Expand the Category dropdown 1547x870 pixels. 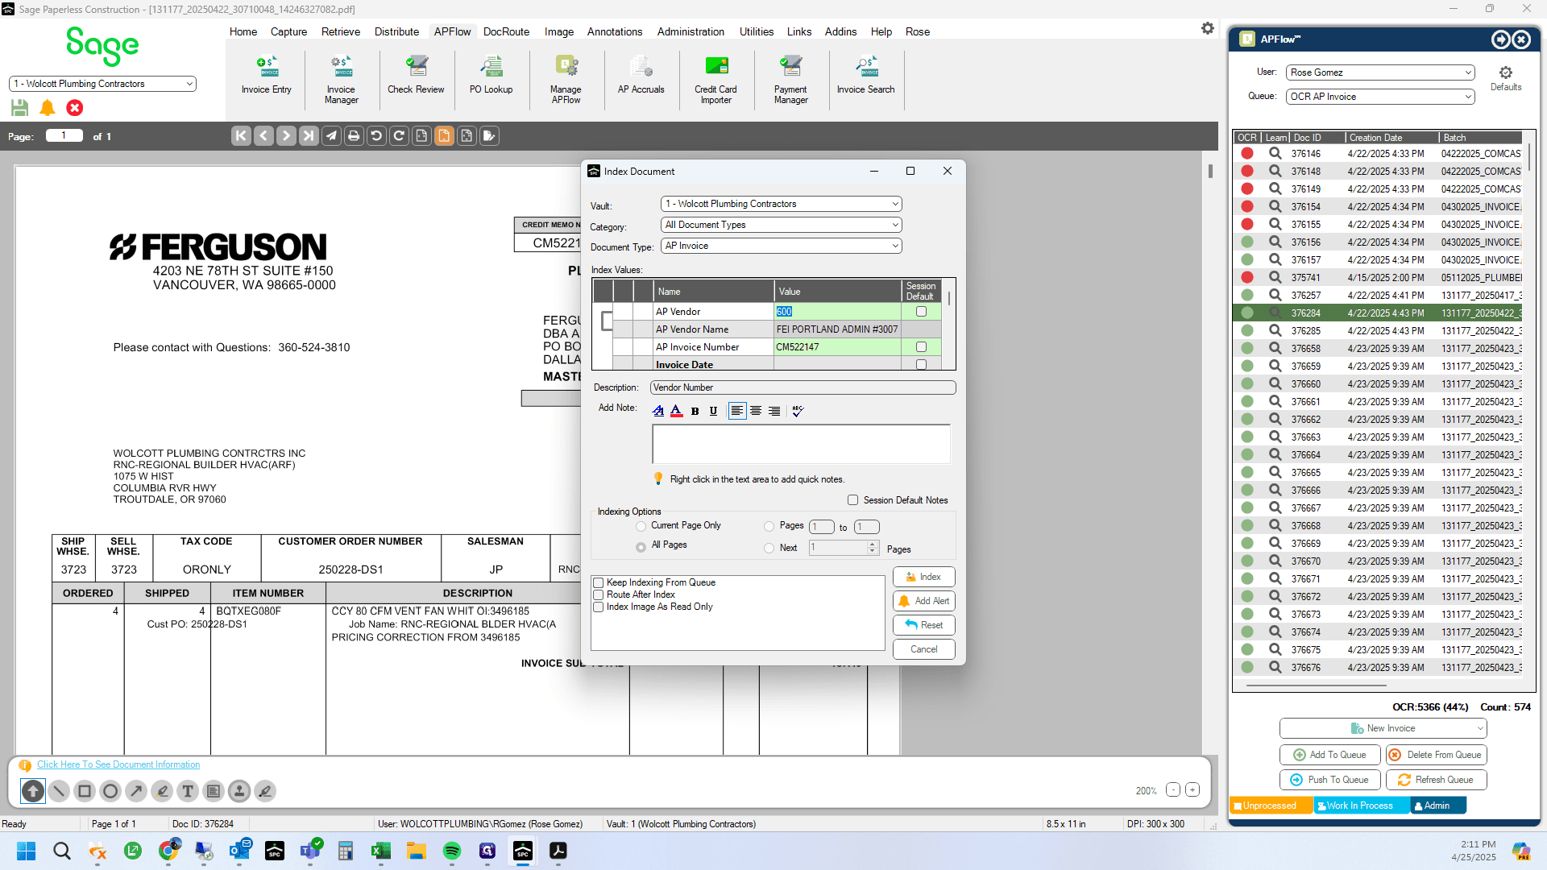point(894,225)
